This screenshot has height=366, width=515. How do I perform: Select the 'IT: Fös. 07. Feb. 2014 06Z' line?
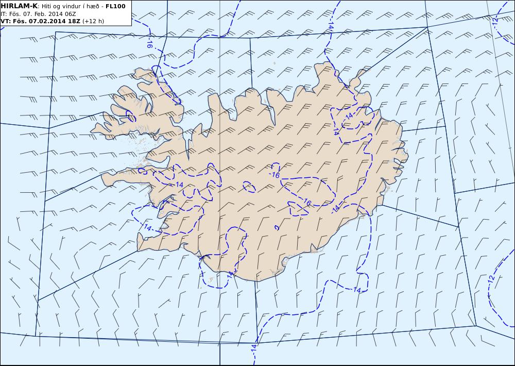click(x=39, y=14)
